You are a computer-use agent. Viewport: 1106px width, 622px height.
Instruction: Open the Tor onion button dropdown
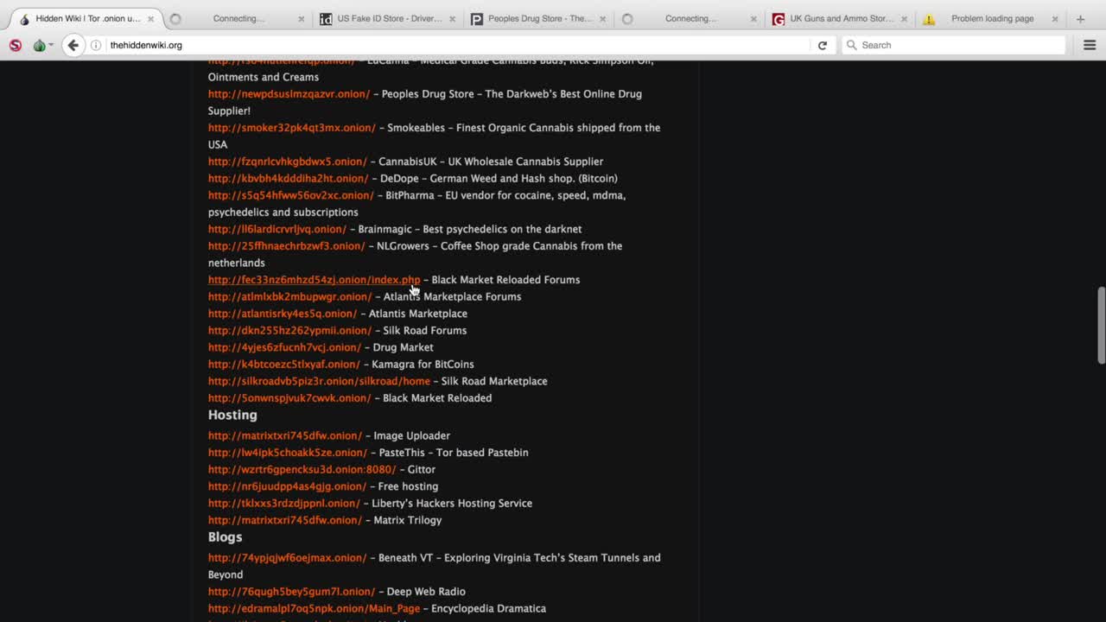42,45
